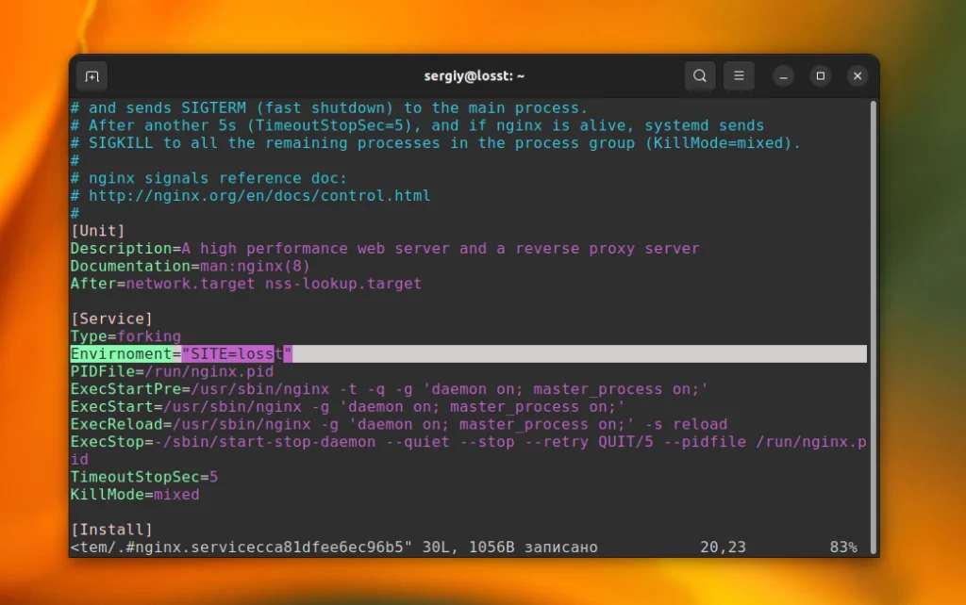Click the Description= line
This screenshot has height=605, width=966.
[x=385, y=249]
